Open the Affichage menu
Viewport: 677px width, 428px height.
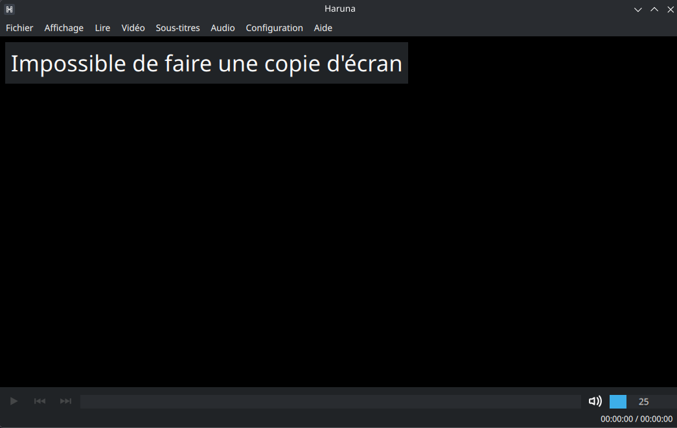[63, 28]
